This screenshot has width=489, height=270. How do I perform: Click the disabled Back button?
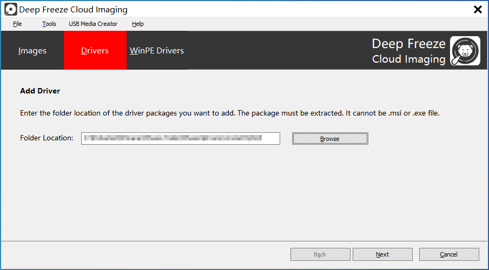tap(320, 254)
